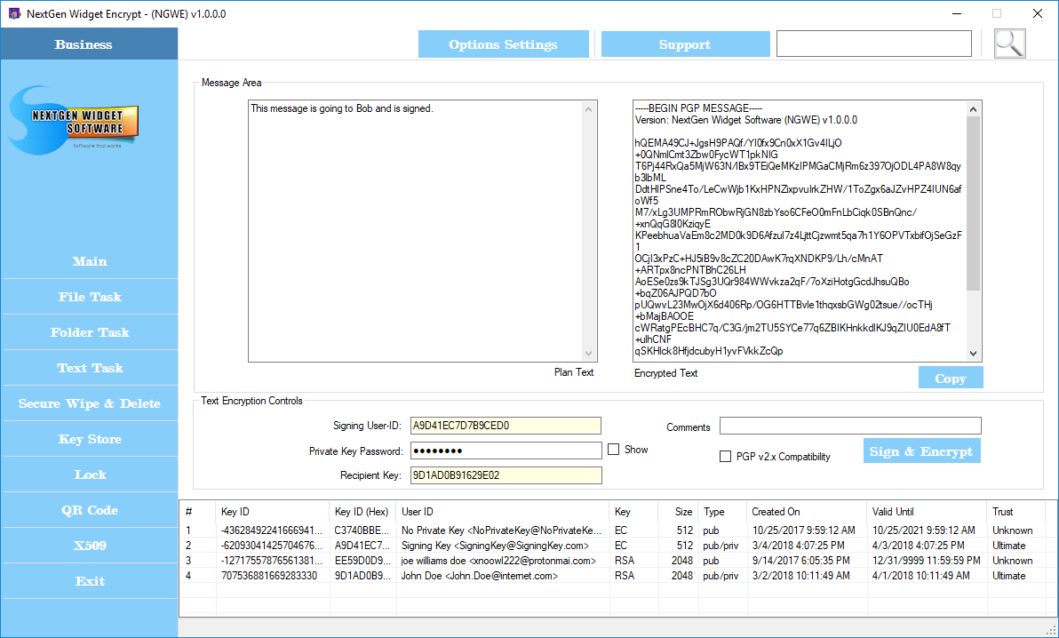
Task: Toggle the Show password checkbox
Action: coord(613,450)
